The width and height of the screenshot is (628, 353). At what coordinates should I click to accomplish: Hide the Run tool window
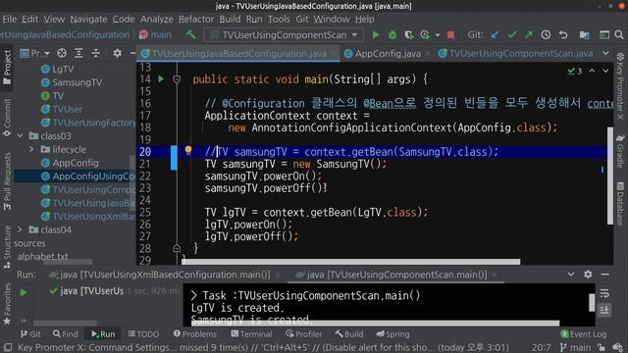click(x=605, y=275)
